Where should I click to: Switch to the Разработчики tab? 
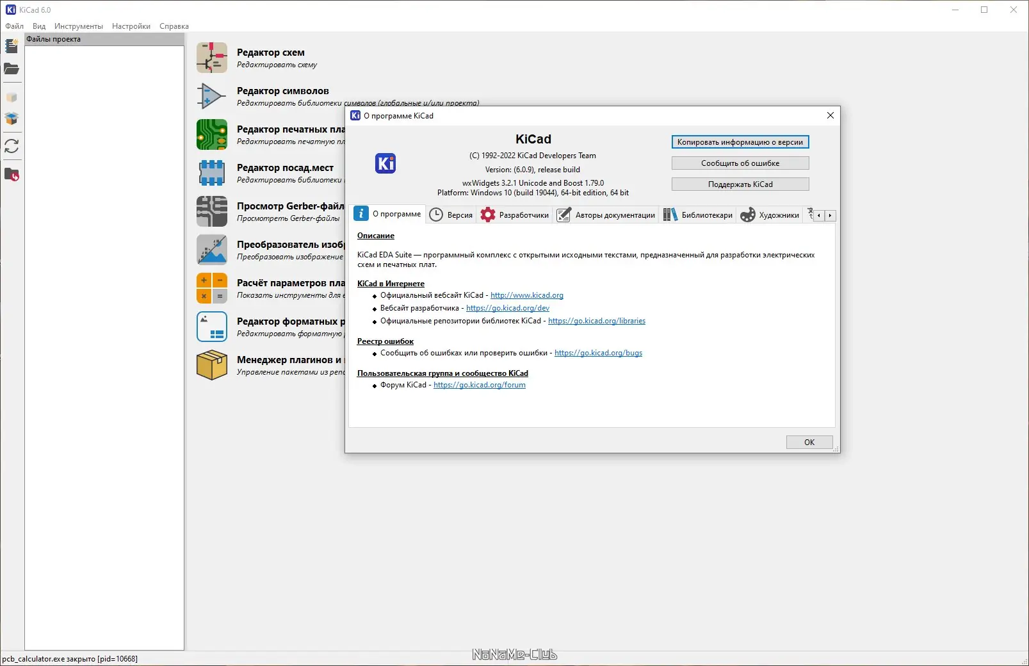[515, 215]
